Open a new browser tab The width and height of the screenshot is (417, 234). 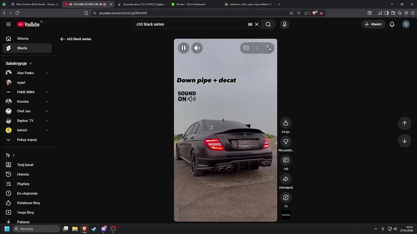[x=279, y=4]
